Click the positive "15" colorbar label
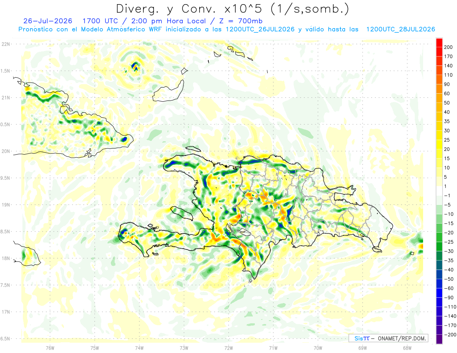This screenshot has width=457, height=353. point(447,158)
